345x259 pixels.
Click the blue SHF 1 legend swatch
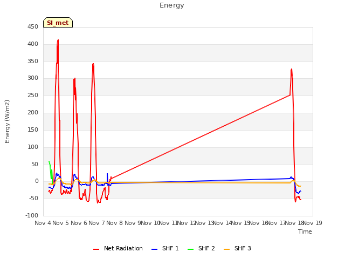click(x=155, y=249)
